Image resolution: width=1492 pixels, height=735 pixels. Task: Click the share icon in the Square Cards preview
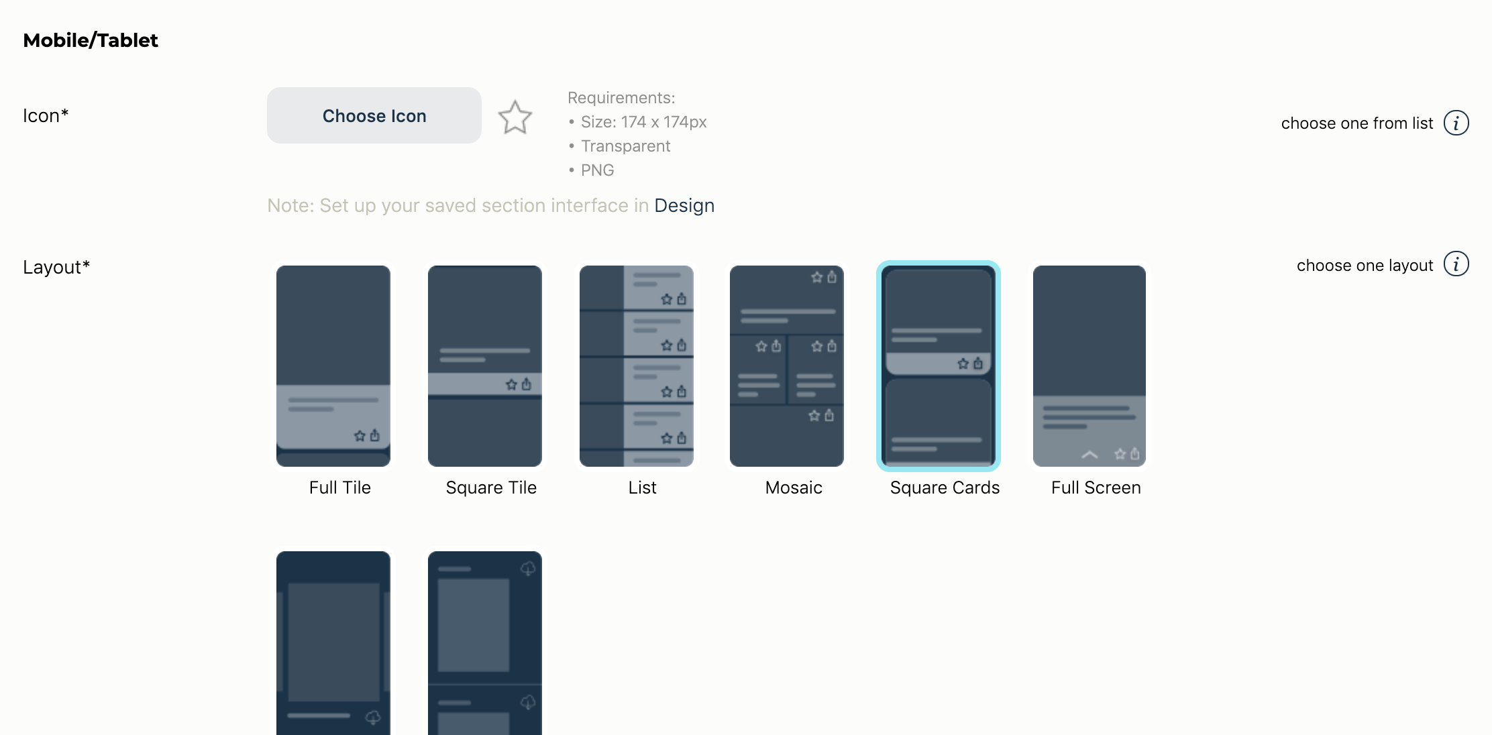pyautogui.click(x=977, y=364)
